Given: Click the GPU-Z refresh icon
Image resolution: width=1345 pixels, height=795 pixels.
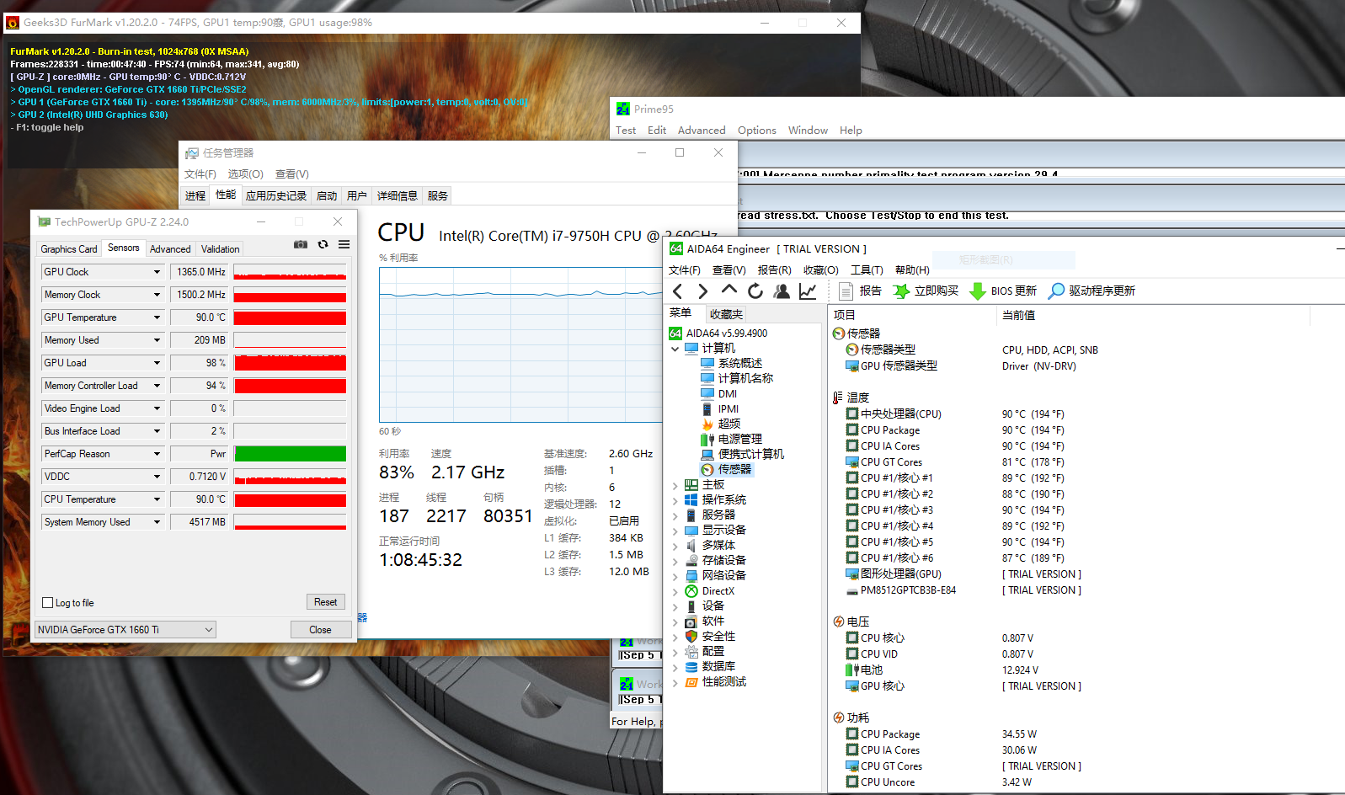Looking at the screenshot, I should [x=323, y=244].
